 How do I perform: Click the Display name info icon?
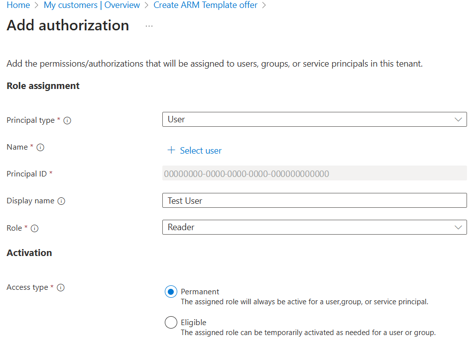click(x=61, y=201)
